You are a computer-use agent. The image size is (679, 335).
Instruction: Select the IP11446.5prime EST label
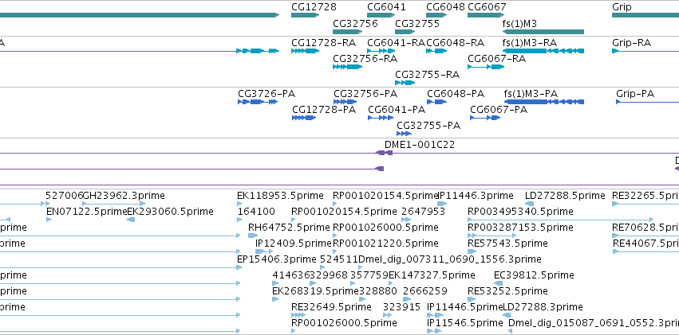click(x=465, y=307)
